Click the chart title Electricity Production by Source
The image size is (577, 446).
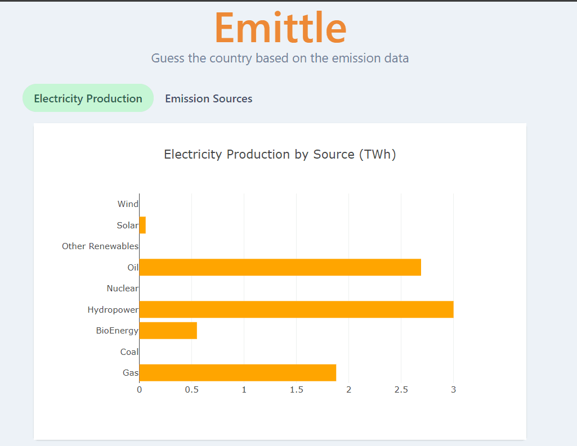pyautogui.click(x=280, y=154)
